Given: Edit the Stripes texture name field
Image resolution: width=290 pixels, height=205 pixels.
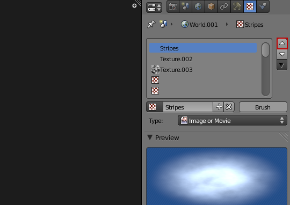Looking at the screenshot, I should pos(188,107).
